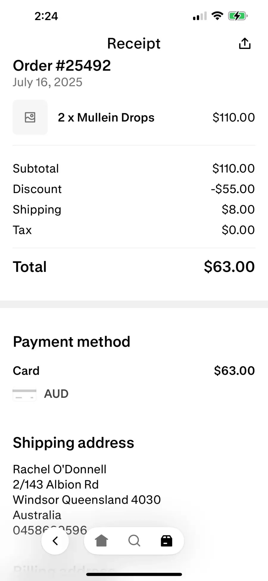Tap the 2/143 Albion Rd address line
268x581 pixels.
[x=56, y=485]
